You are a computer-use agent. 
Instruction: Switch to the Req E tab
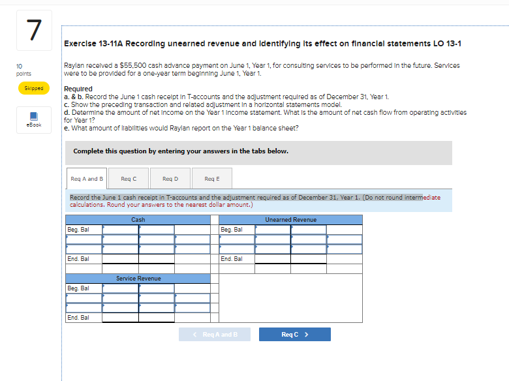(x=212, y=179)
